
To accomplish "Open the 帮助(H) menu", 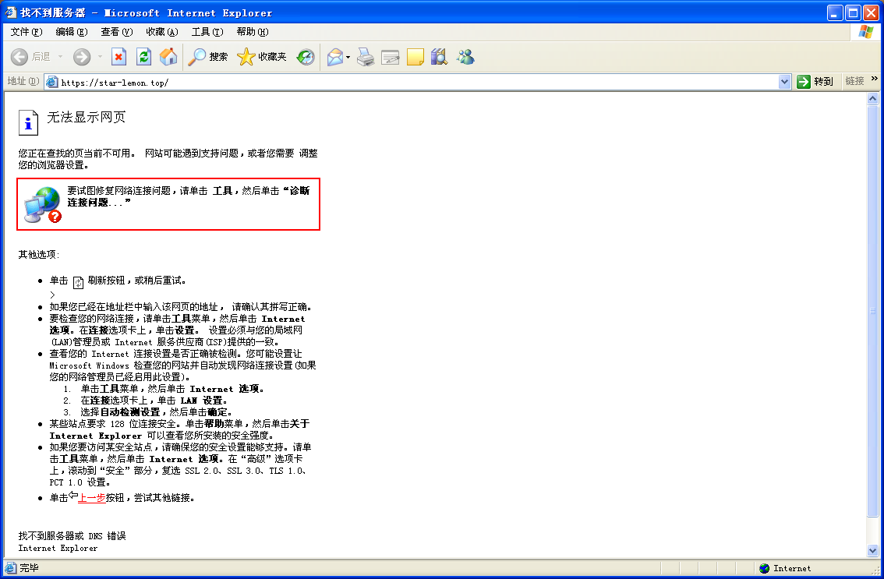I will (253, 32).
